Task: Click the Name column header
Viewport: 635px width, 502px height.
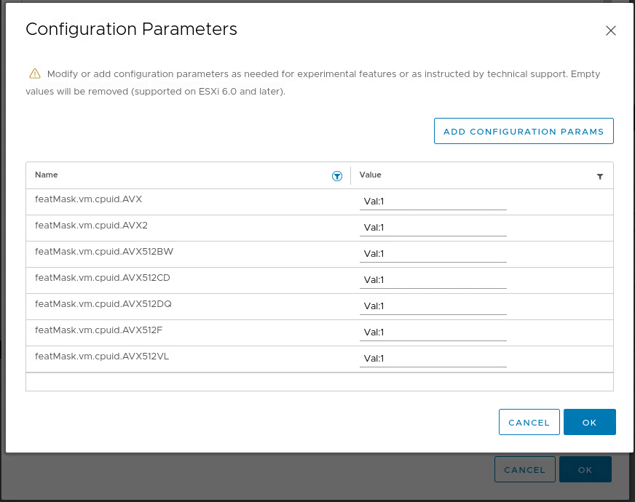Action: click(x=46, y=175)
